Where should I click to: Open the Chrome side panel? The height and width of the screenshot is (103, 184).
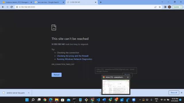[165, 7]
